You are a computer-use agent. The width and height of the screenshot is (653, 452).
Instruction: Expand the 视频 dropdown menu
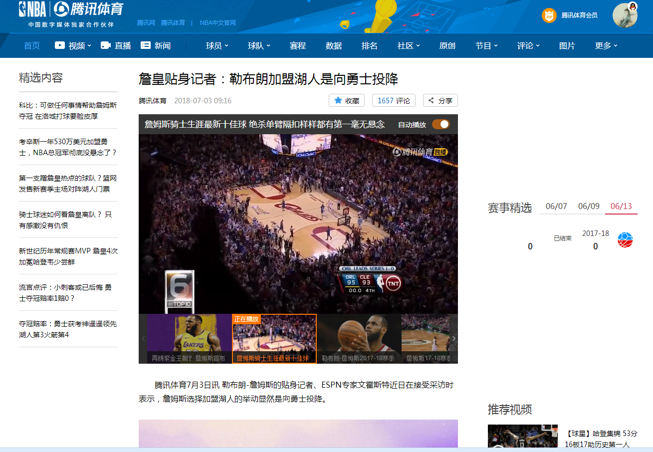click(x=89, y=45)
